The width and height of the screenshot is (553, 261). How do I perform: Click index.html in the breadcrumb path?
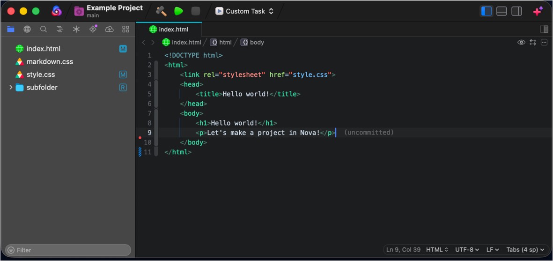(181, 43)
